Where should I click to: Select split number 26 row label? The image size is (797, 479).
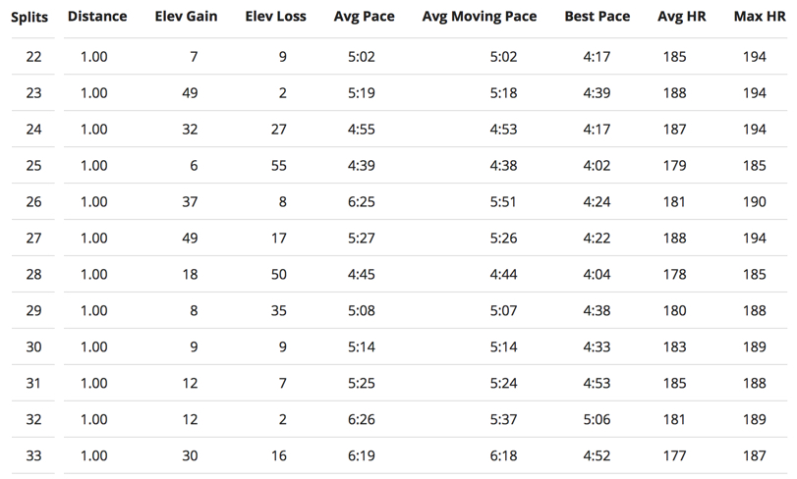point(33,202)
